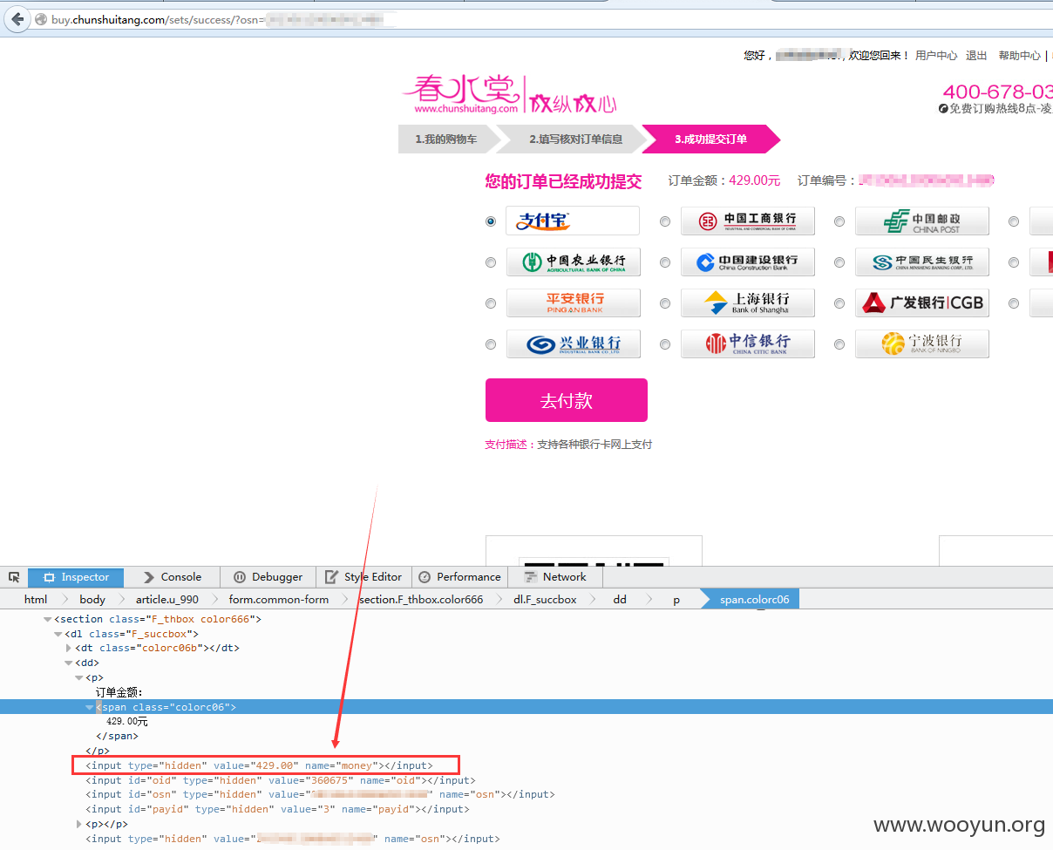Image resolution: width=1053 pixels, height=850 pixels.
Task: Open the Network tab
Action: tap(555, 577)
